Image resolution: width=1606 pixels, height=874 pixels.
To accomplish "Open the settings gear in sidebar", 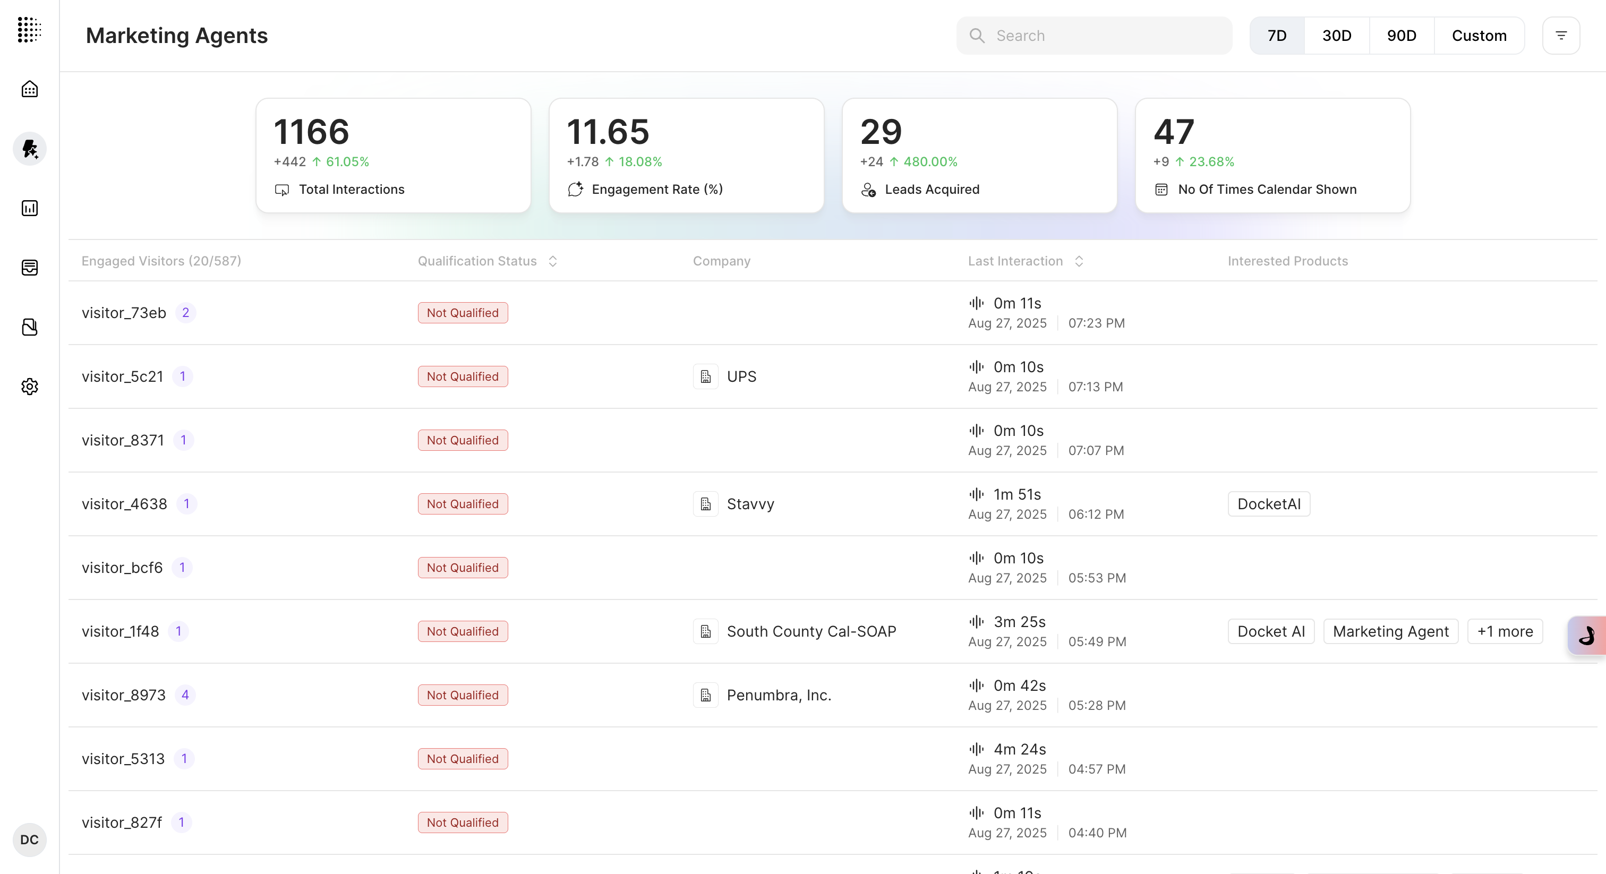I will [x=29, y=387].
